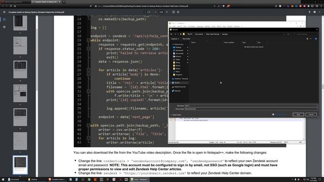The image size is (324, 182).
Task: Go up one folder level in dialog
Action: tap(180, 34)
